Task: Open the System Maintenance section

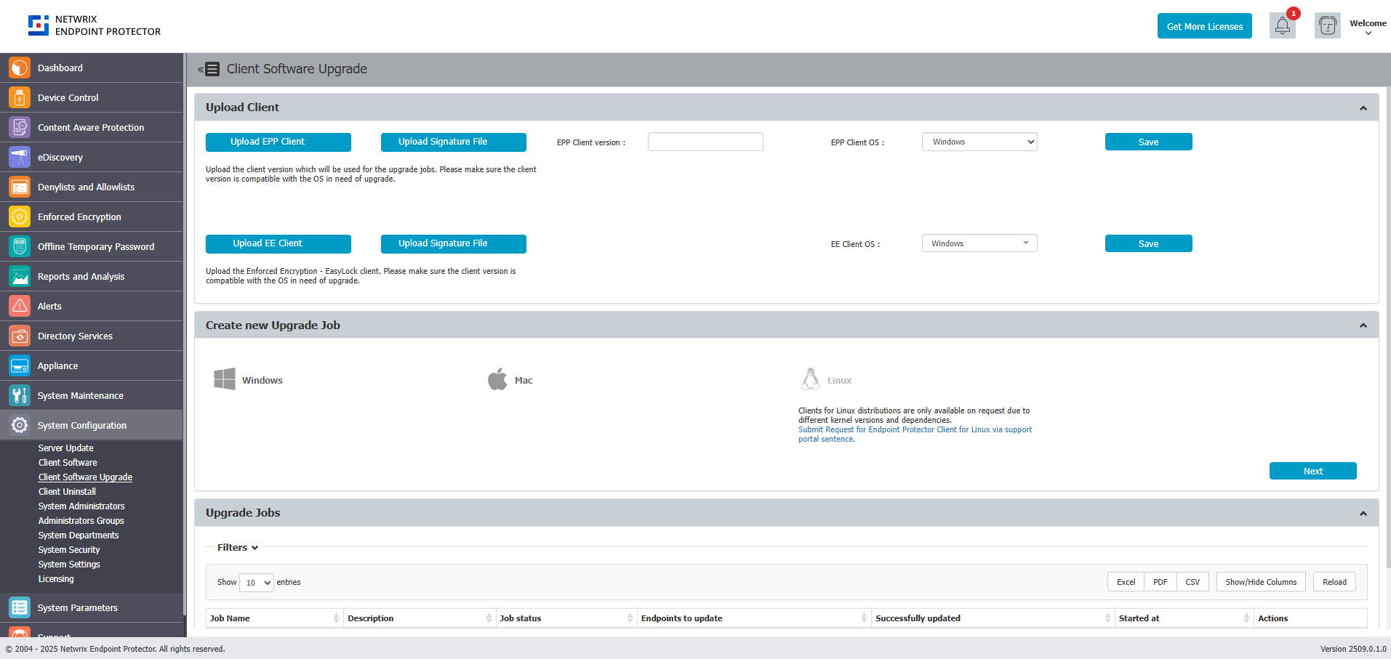Action: click(81, 395)
